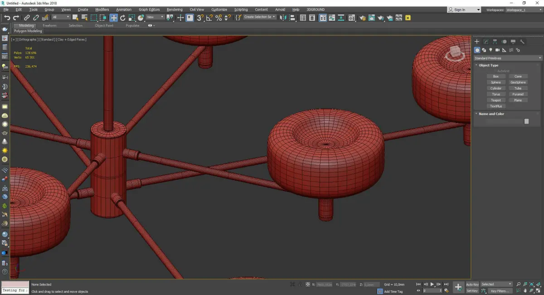The height and width of the screenshot is (295, 544).
Task: Click the X coordinate input field
Action: pyautogui.click(x=324, y=285)
